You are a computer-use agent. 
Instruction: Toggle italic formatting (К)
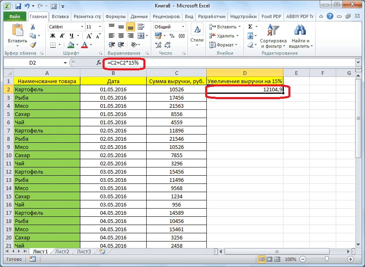click(x=62, y=36)
